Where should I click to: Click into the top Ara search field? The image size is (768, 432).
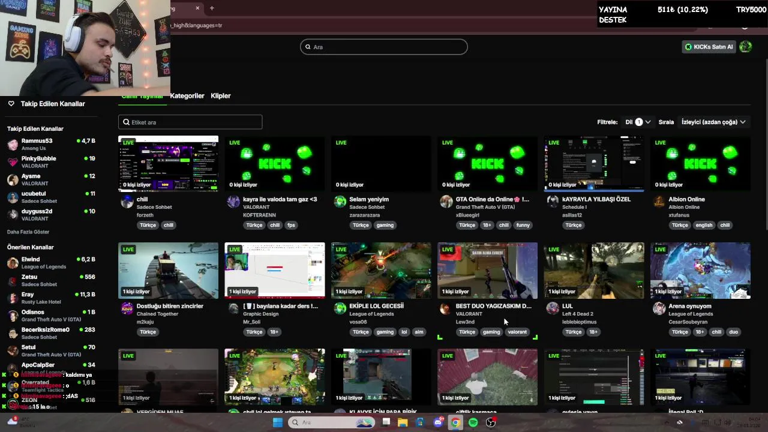click(383, 47)
